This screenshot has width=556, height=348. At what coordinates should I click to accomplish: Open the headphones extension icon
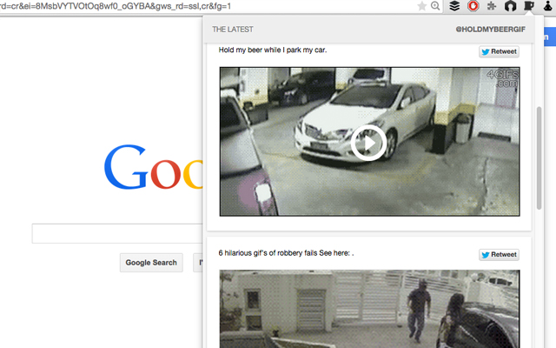510,6
